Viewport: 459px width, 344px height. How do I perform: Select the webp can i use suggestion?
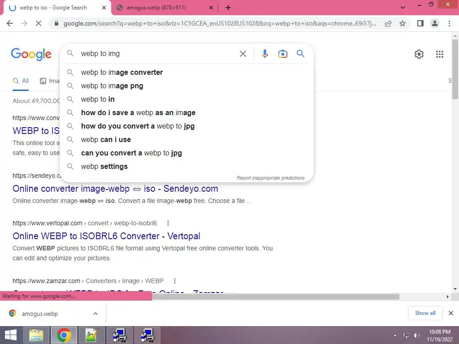tap(187, 140)
